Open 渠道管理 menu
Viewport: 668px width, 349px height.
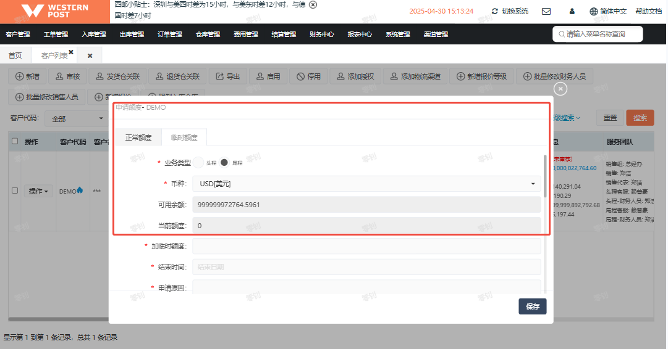(436, 35)
